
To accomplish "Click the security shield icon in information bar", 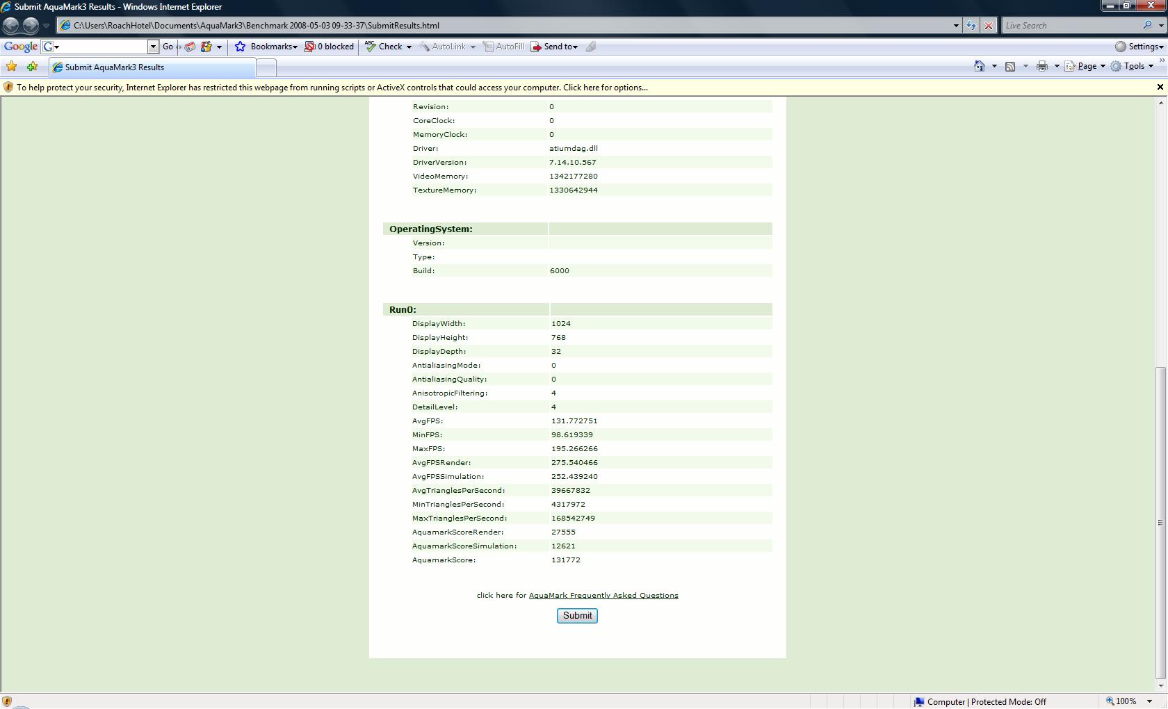I will (x=8, y=88).
